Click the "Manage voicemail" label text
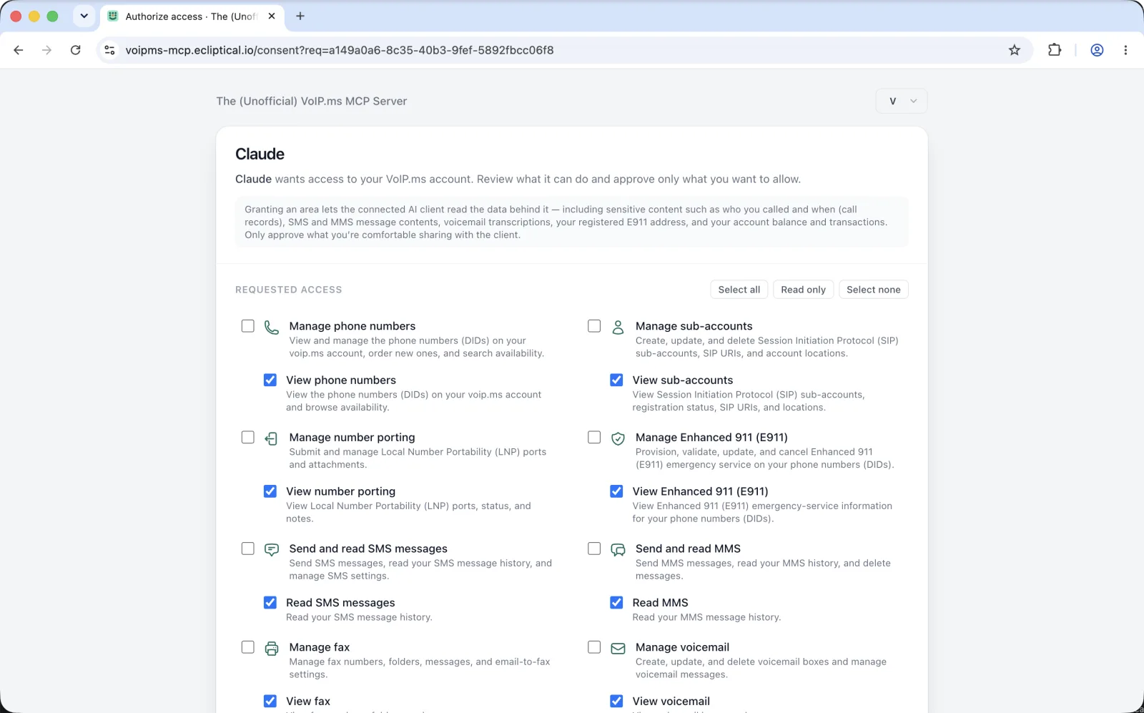Image resolution: width=1144 pixels, height=713 pixels. [683, 647]
